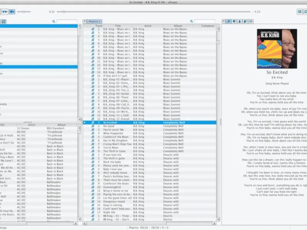Focus the navigator search field
This screenshot has height=230, width=307.
tap(67, 21)
